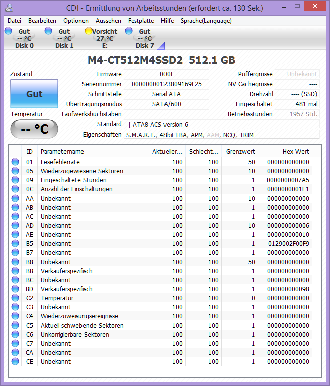Click the Seriennummer value field
Viewport: 330px width, 386px height.
tap(167, 84)
